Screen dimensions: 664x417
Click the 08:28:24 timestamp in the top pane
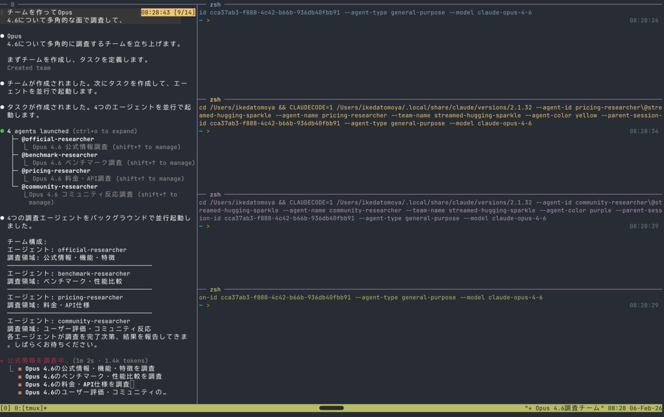(x=644, y=20)
